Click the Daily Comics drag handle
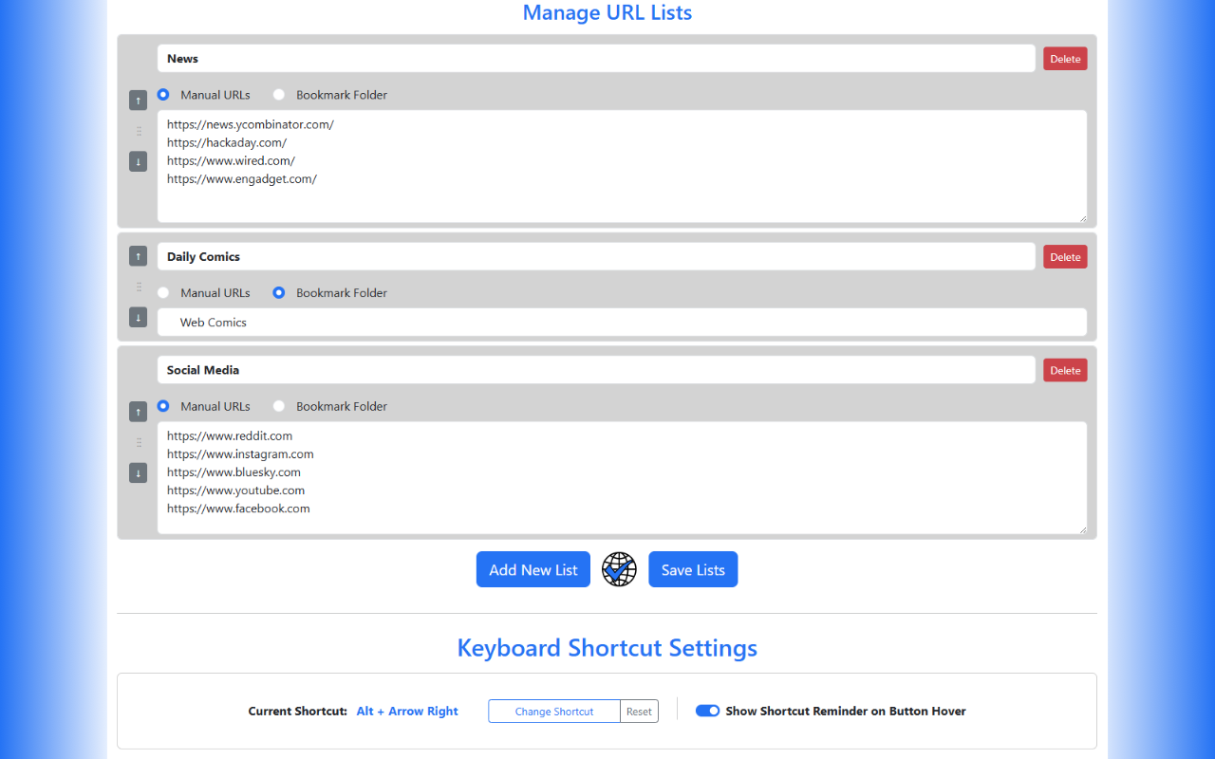 coord(138,287)
